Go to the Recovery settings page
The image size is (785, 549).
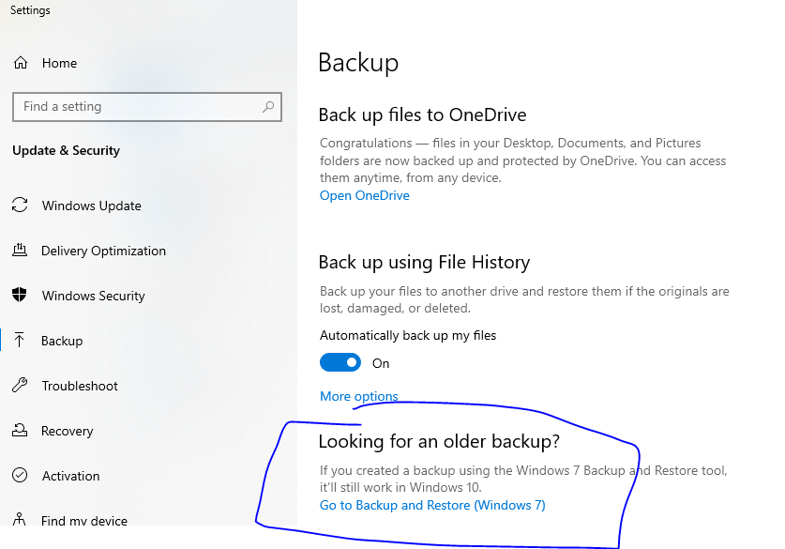(68, 431)
